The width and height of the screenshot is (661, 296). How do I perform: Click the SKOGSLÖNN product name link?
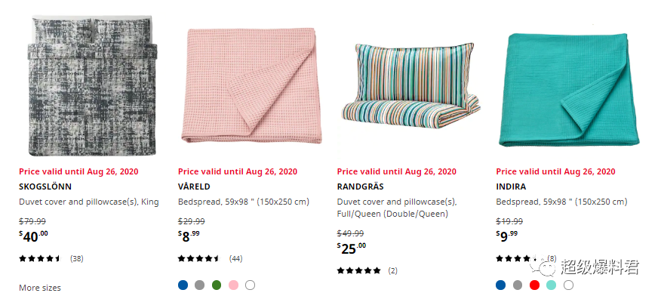(x=45, y=187)
